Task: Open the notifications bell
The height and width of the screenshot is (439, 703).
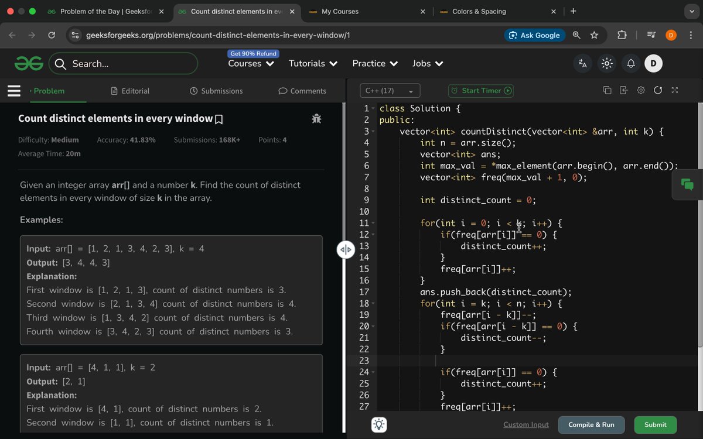Action: [631, 64]
